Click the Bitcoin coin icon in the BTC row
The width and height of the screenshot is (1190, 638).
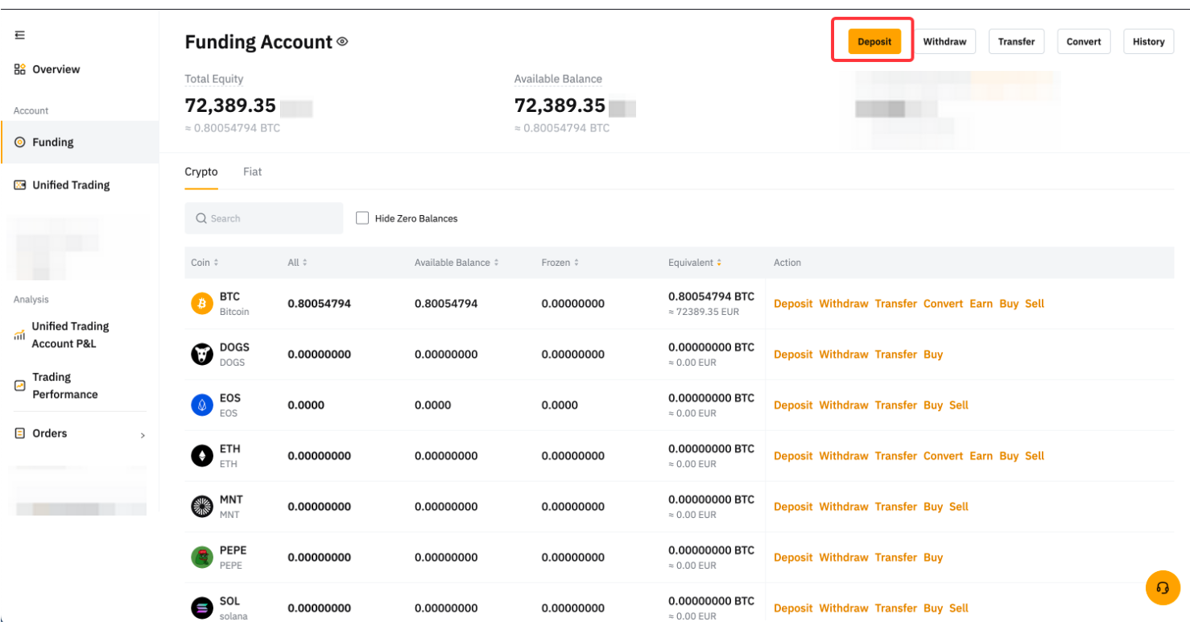[x=202, y=304]
